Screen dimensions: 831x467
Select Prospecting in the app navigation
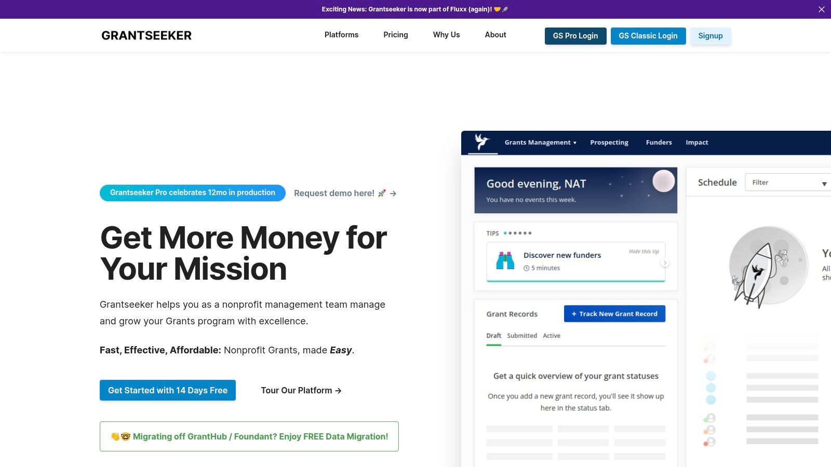[609, 142]
